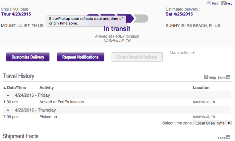Viewport: 235px width, 141px height.
Task: Click the Travel History help question icon
Action: pos(206,77)
